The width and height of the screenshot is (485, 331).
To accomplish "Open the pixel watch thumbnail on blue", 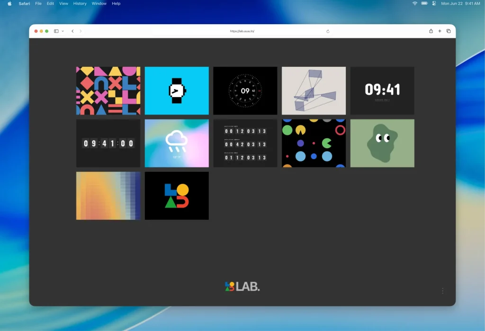I will (x=177, y=90).
